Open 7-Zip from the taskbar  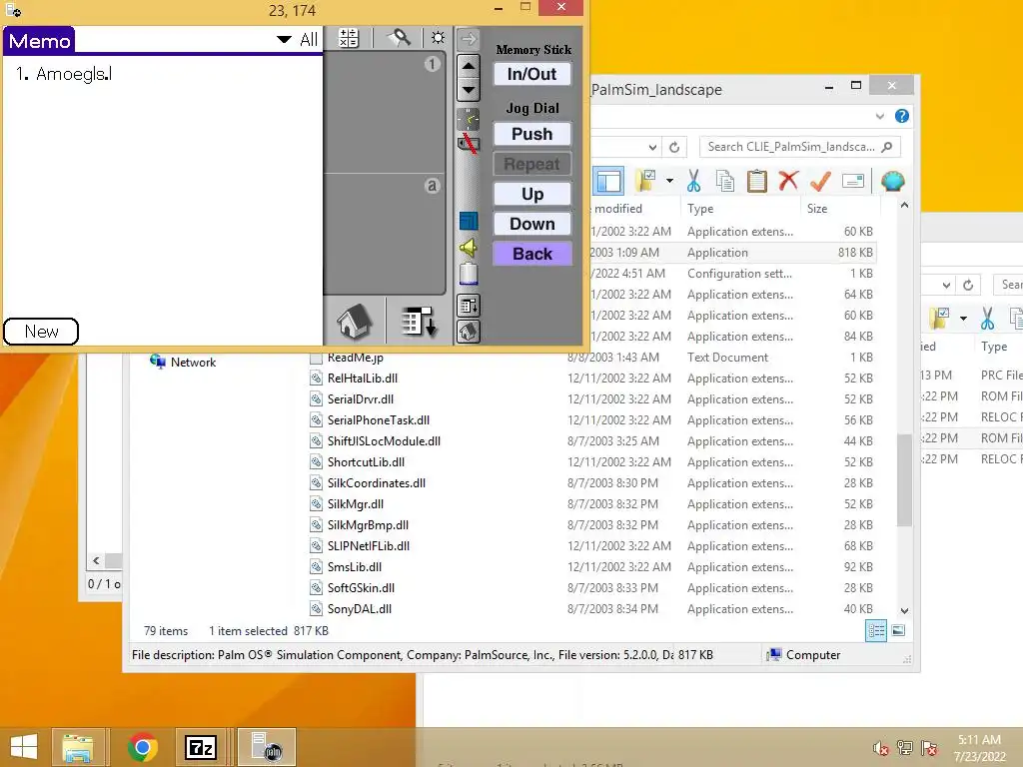[201, 747]
